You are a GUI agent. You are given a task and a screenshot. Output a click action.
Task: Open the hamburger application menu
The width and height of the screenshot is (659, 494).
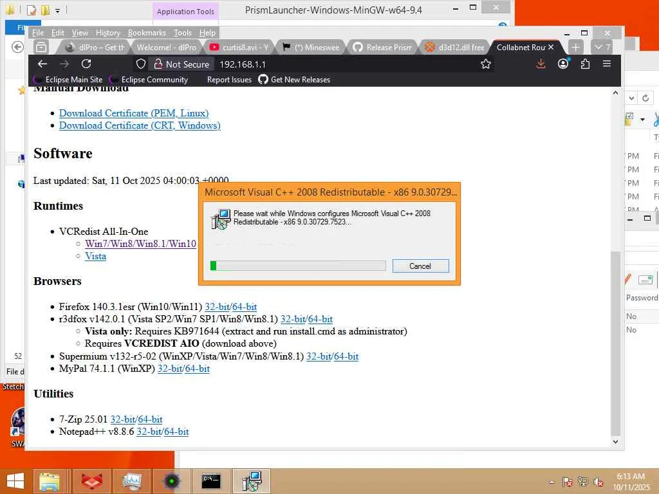pos(607,64)
